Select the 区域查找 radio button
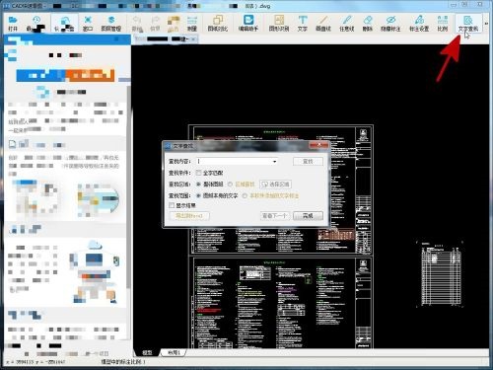Image resolution: width=493 pixels, height=370 pixels. [230, 185]
